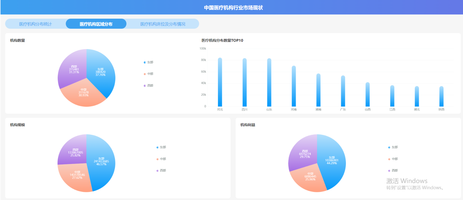The image size is (463, 200).
Task: Toggle 东部 legend in 机构数量 chart
Action: coord(148,62)
